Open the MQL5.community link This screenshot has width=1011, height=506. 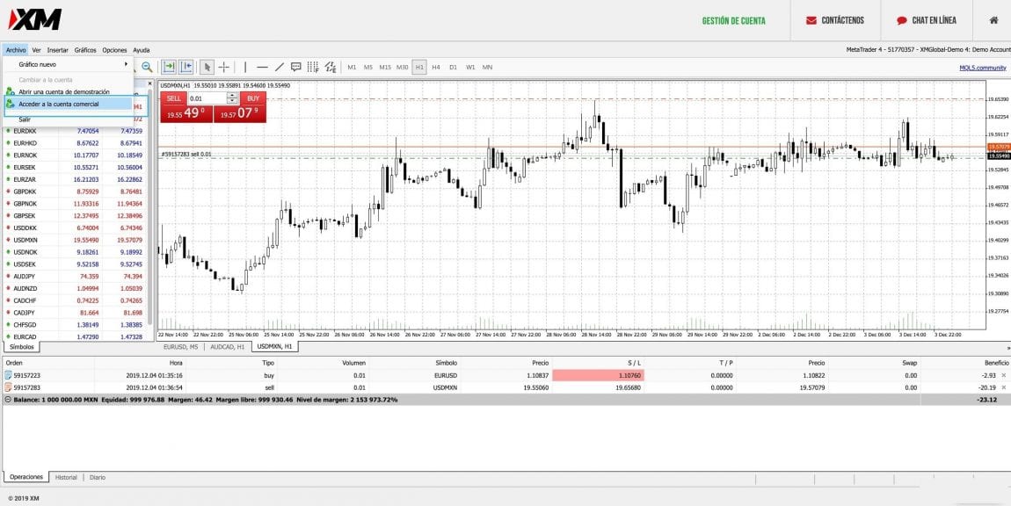(x=982, y=68)
